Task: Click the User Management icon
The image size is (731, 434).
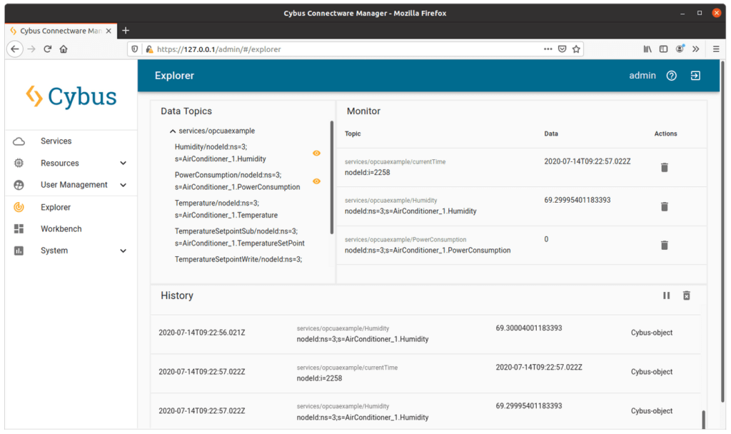Action: [19, 185]
